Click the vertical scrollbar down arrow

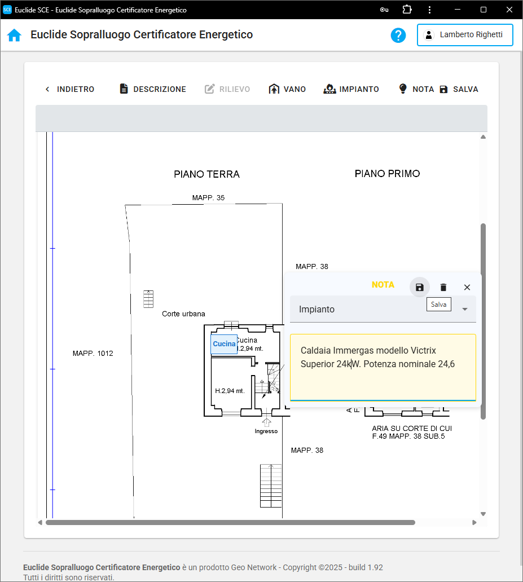tap(483, 514)
